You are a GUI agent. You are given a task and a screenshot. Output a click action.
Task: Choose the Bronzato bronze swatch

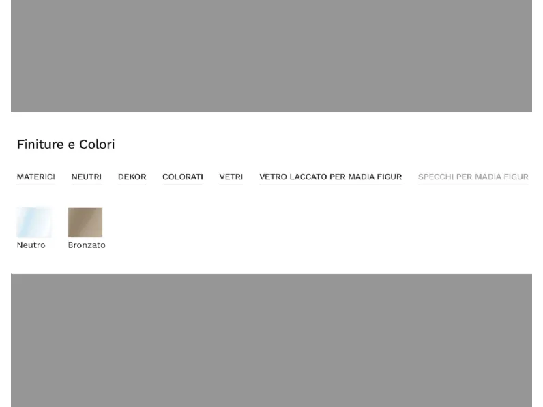click(85, 222)
